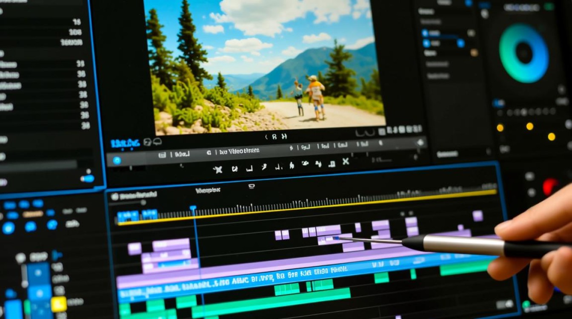Click the X-shaped icon ending the edit toolbar
The height and width of the screenshot is (319, 572).
(x=346, y=162)
